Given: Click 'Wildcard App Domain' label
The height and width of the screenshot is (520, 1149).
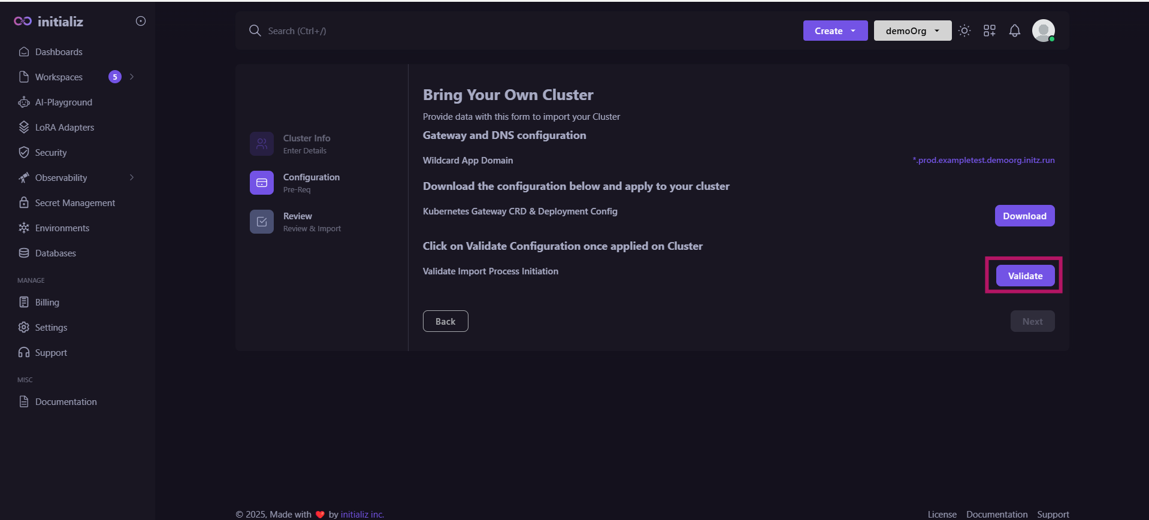Looking at the screenshot, I should click(468, 161).
